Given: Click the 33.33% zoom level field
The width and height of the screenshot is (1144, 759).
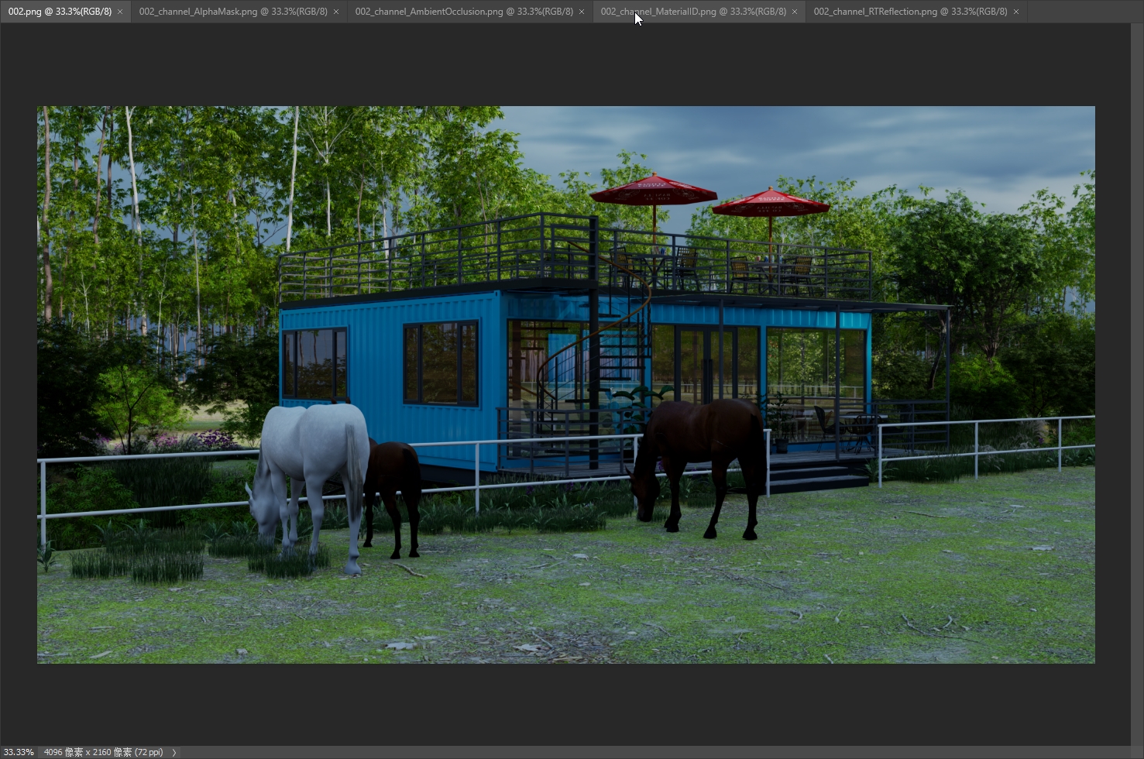Looking at the screenshot, I should [19, 752].
